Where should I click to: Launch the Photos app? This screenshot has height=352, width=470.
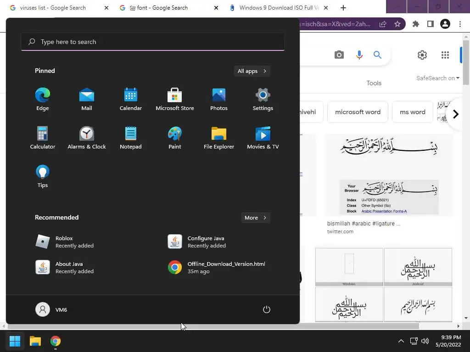click(219, 99)
